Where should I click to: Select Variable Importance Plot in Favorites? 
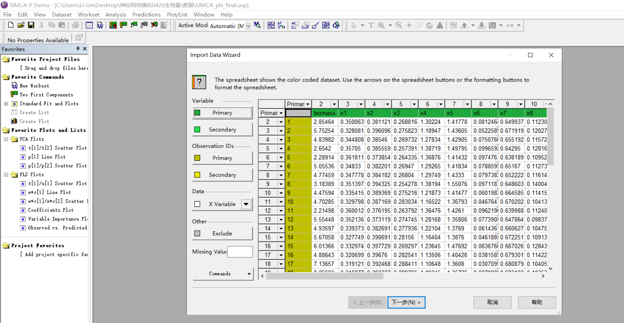coord(58,219)
